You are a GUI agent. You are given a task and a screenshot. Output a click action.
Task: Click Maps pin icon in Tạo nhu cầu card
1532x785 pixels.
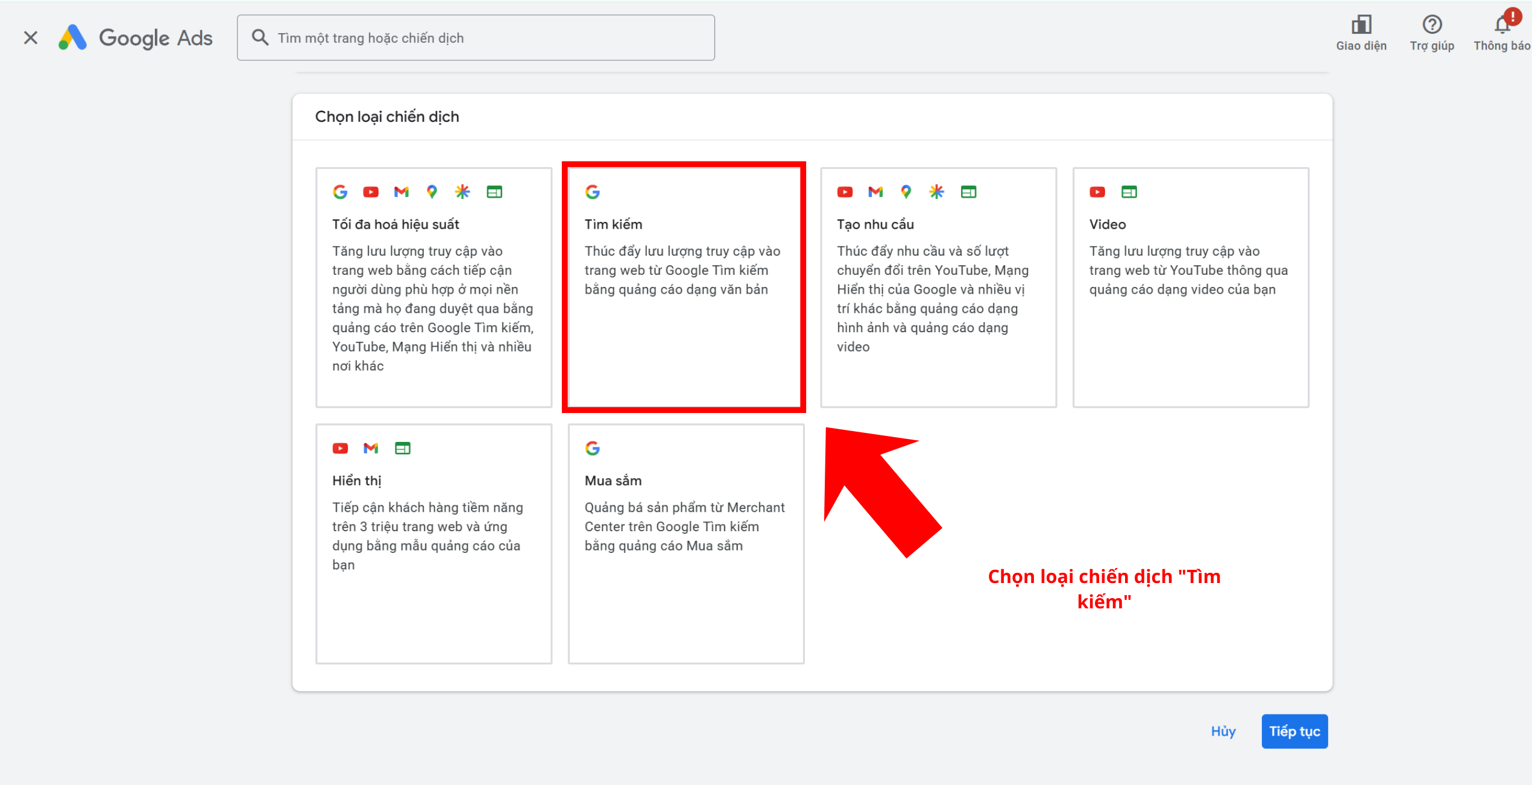coord(906,192)
